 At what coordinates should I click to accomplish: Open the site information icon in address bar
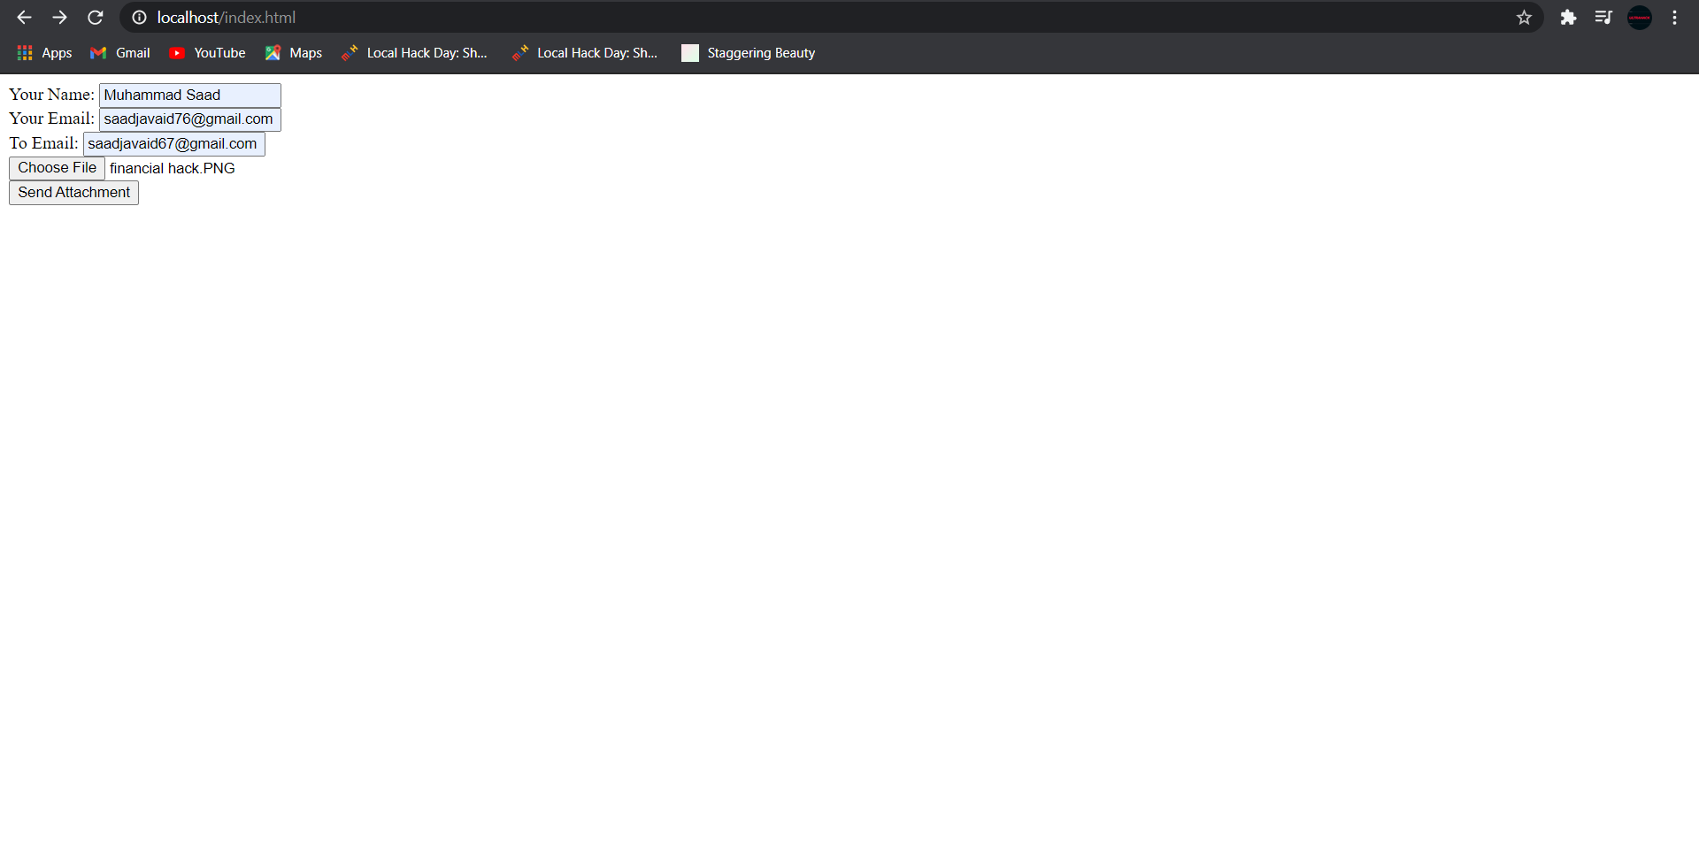tap(139, 17)
